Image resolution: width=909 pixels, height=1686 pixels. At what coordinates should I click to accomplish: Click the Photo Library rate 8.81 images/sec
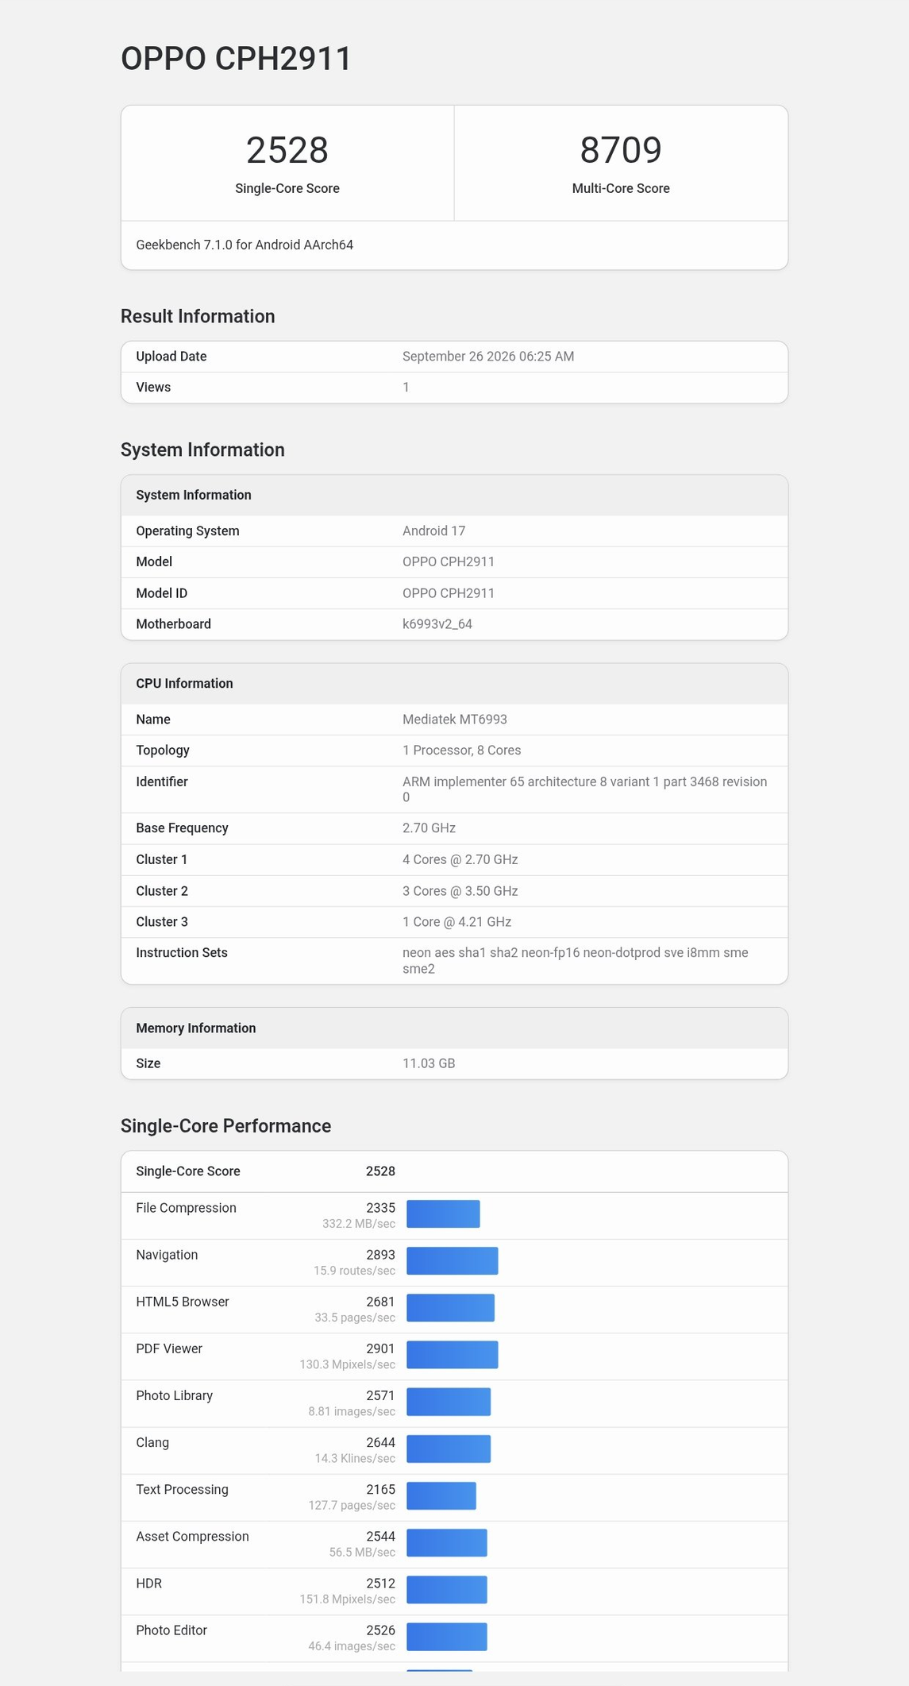coord(352,1411)
